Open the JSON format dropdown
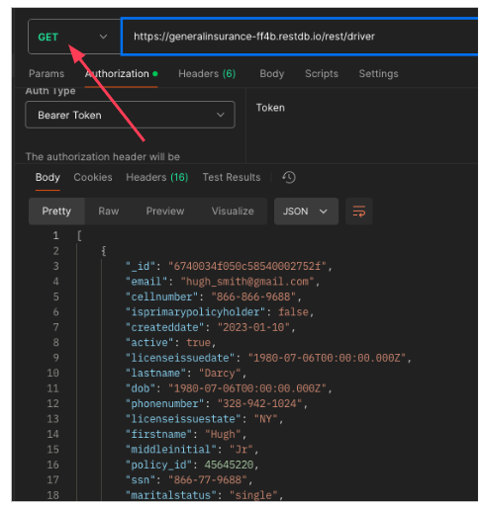 click(x=306, y=212)
